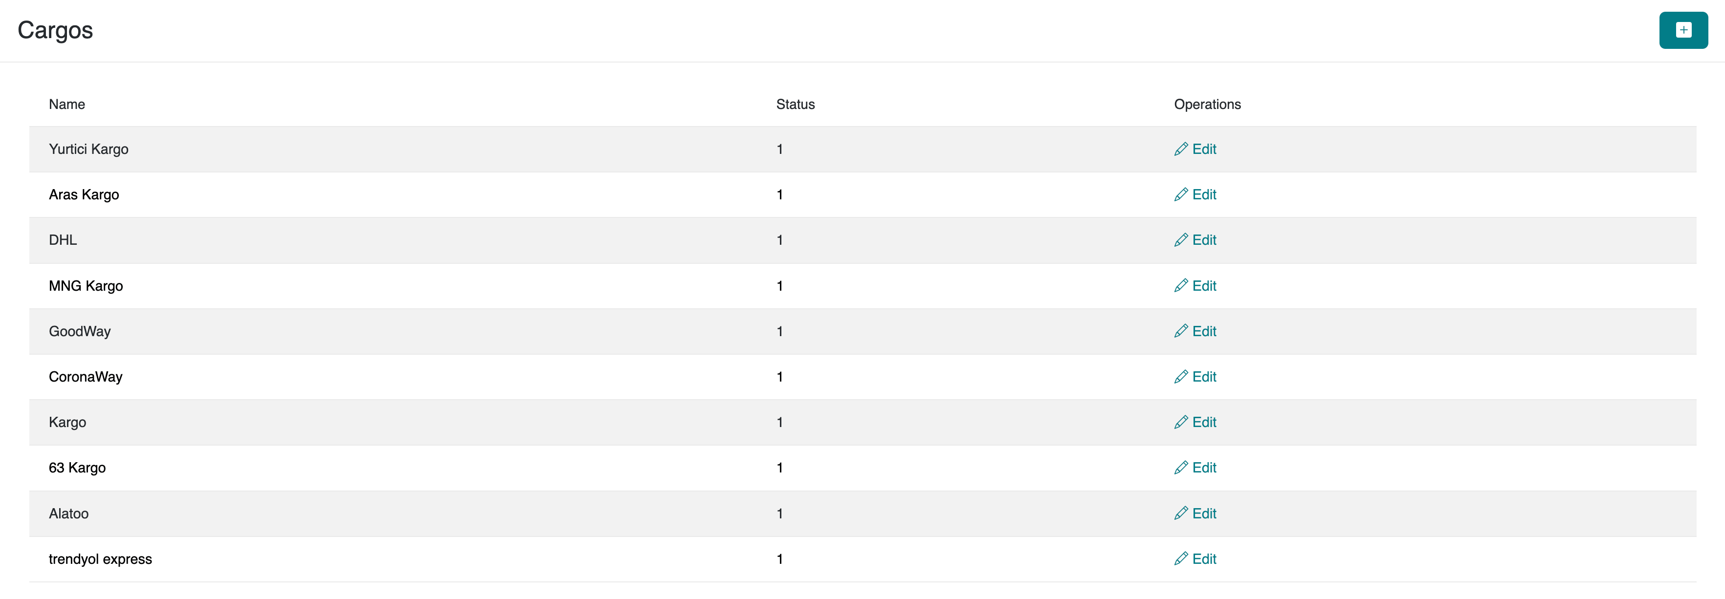Open Edit link for Kargo row
Viewport: 1725px width, 599px height.
click(x=1203, y=422)
